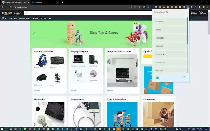
Task: Open Customer Service
Action: tap(25, 18)
